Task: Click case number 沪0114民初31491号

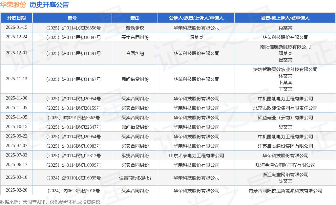Action: coord(73,53)
